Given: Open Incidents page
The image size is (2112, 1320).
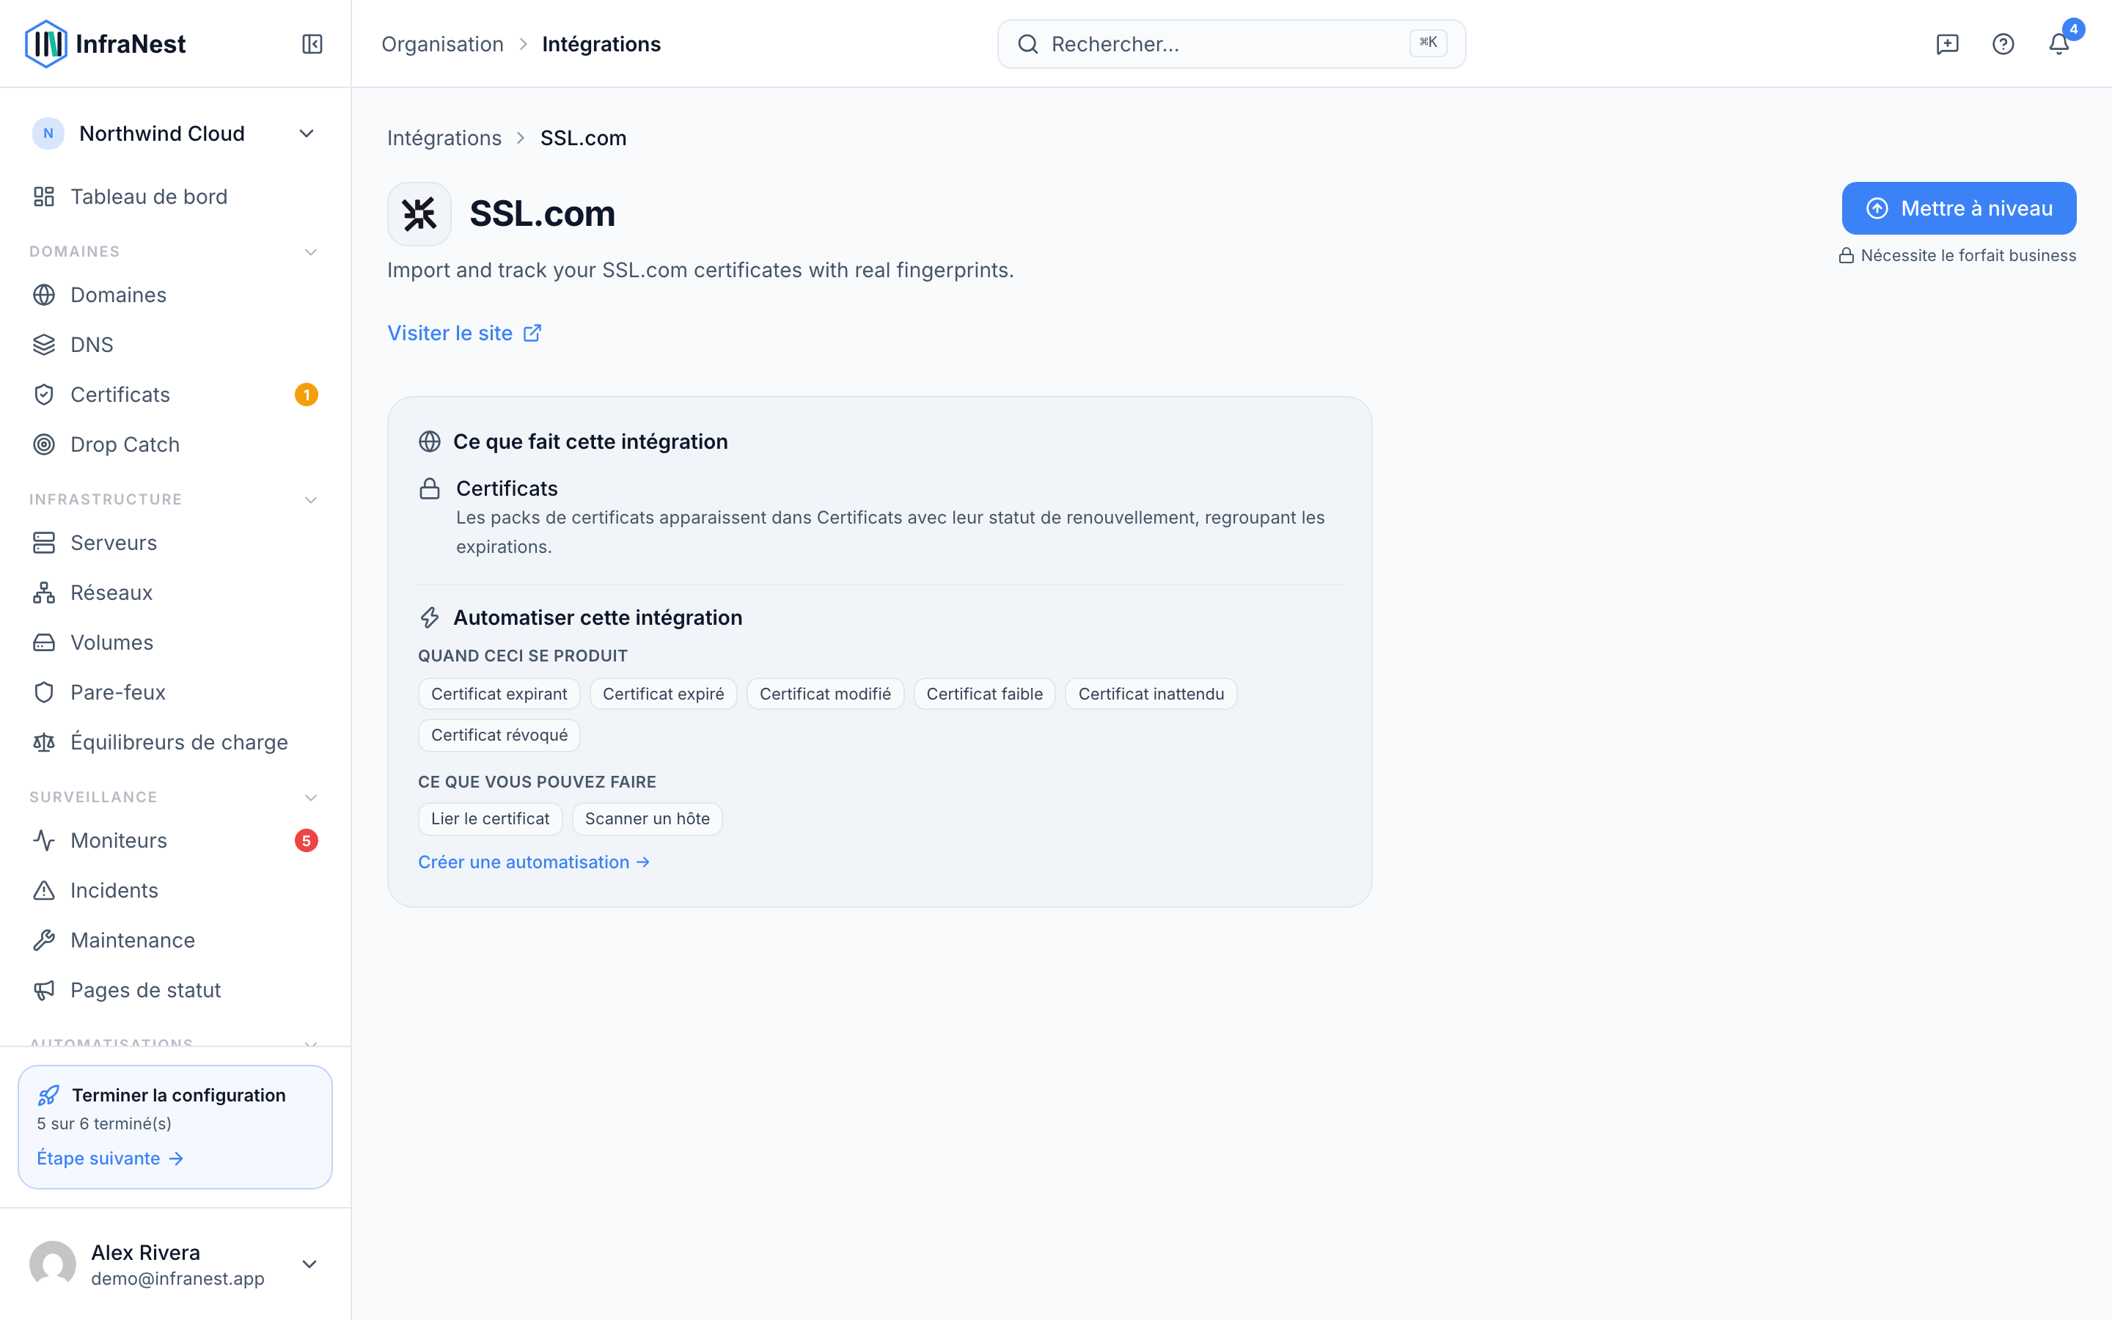Looking at the screenshot, I should (x=175, y=890).
